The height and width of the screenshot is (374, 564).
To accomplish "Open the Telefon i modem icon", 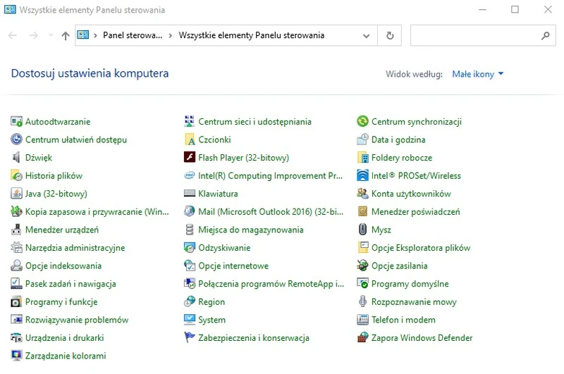I will 362,320.
